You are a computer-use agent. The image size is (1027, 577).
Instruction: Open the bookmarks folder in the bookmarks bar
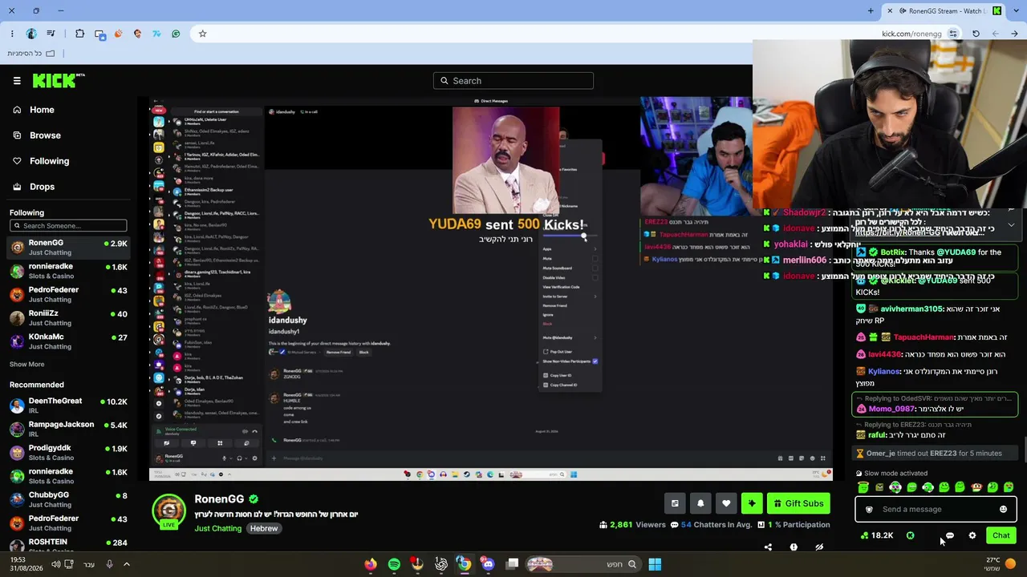31,53
